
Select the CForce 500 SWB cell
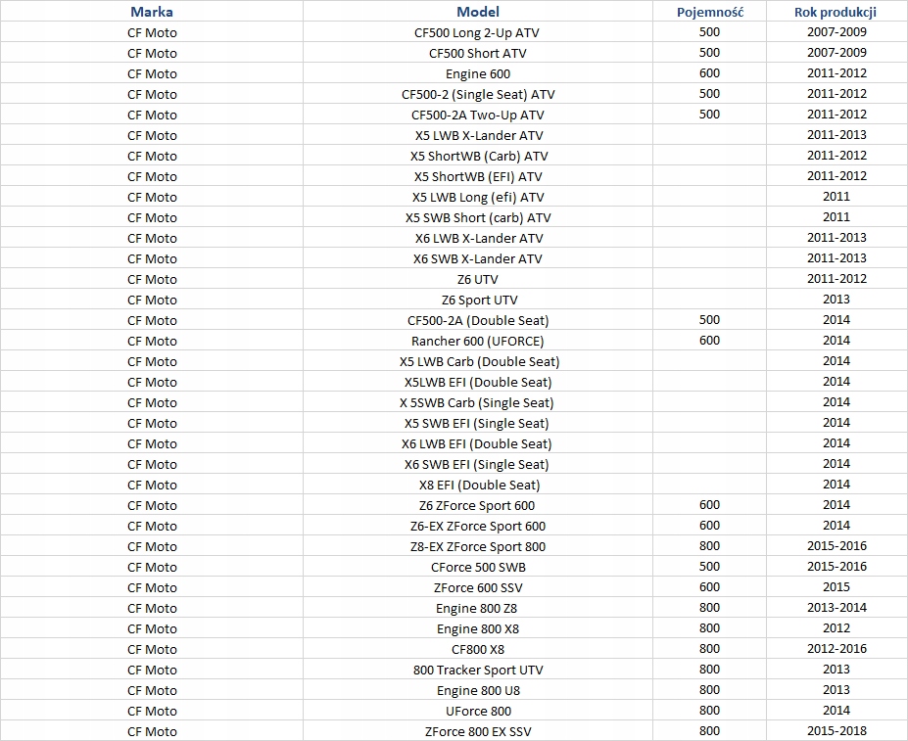pos(477,567)
